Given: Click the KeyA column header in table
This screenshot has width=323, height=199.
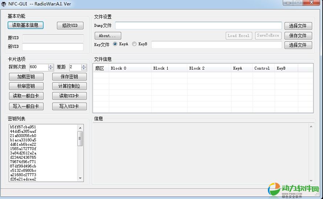Looking at the screenshot, I should coord(241,68).
